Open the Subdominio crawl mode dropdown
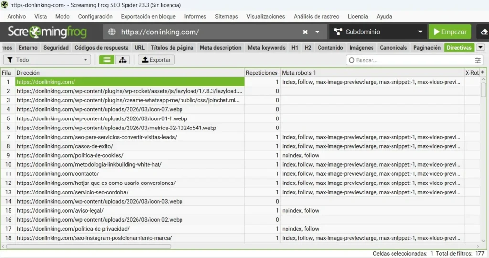The image size is (489, 258). [x=378, y=32]
